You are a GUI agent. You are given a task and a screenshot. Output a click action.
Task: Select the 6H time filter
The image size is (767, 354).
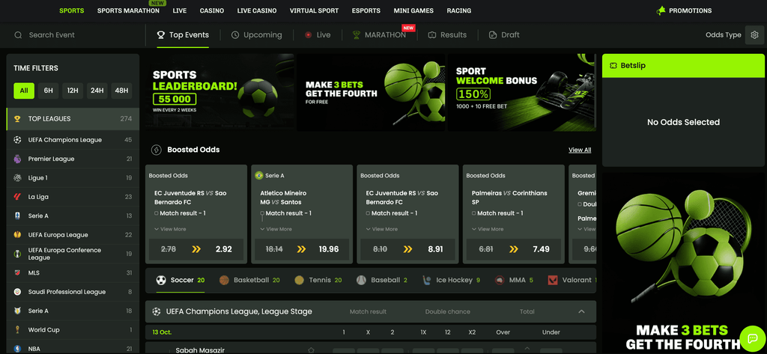pos(49,91)
